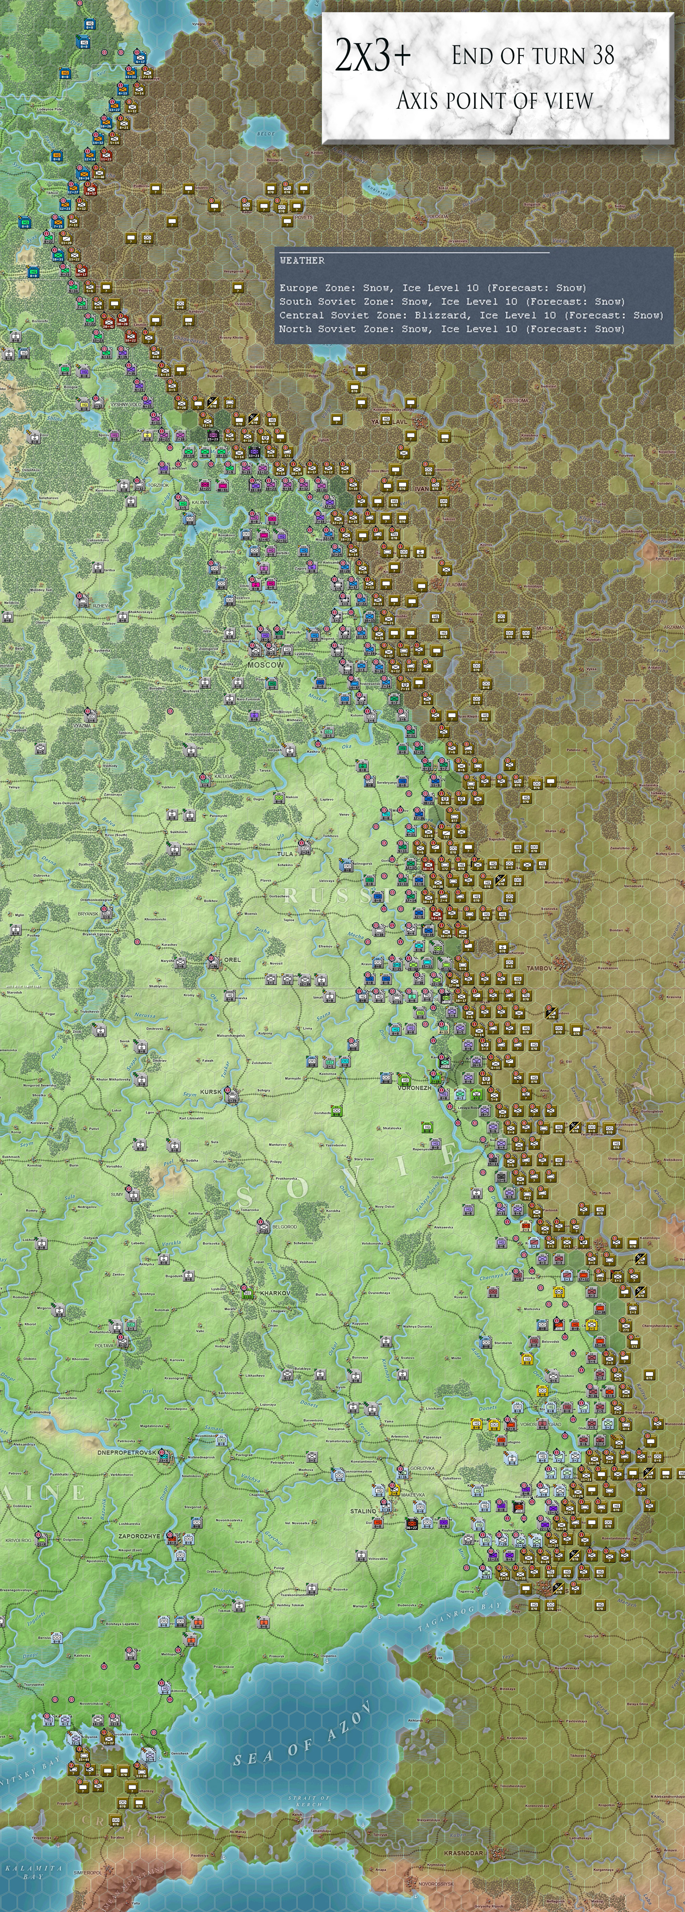The image size is (685, 1912).
Task: Click the End of Turn 38 title
Action: coord(532,55)
